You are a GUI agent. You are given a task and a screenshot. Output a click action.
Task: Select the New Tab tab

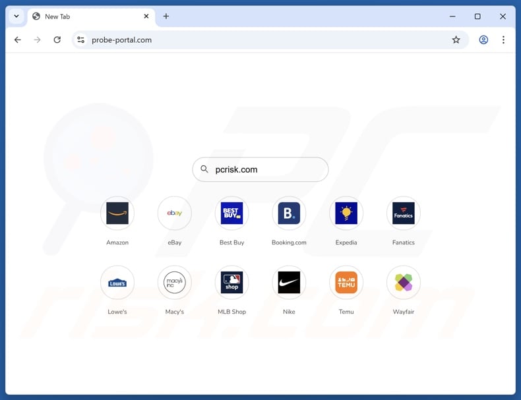pos(92,16)
